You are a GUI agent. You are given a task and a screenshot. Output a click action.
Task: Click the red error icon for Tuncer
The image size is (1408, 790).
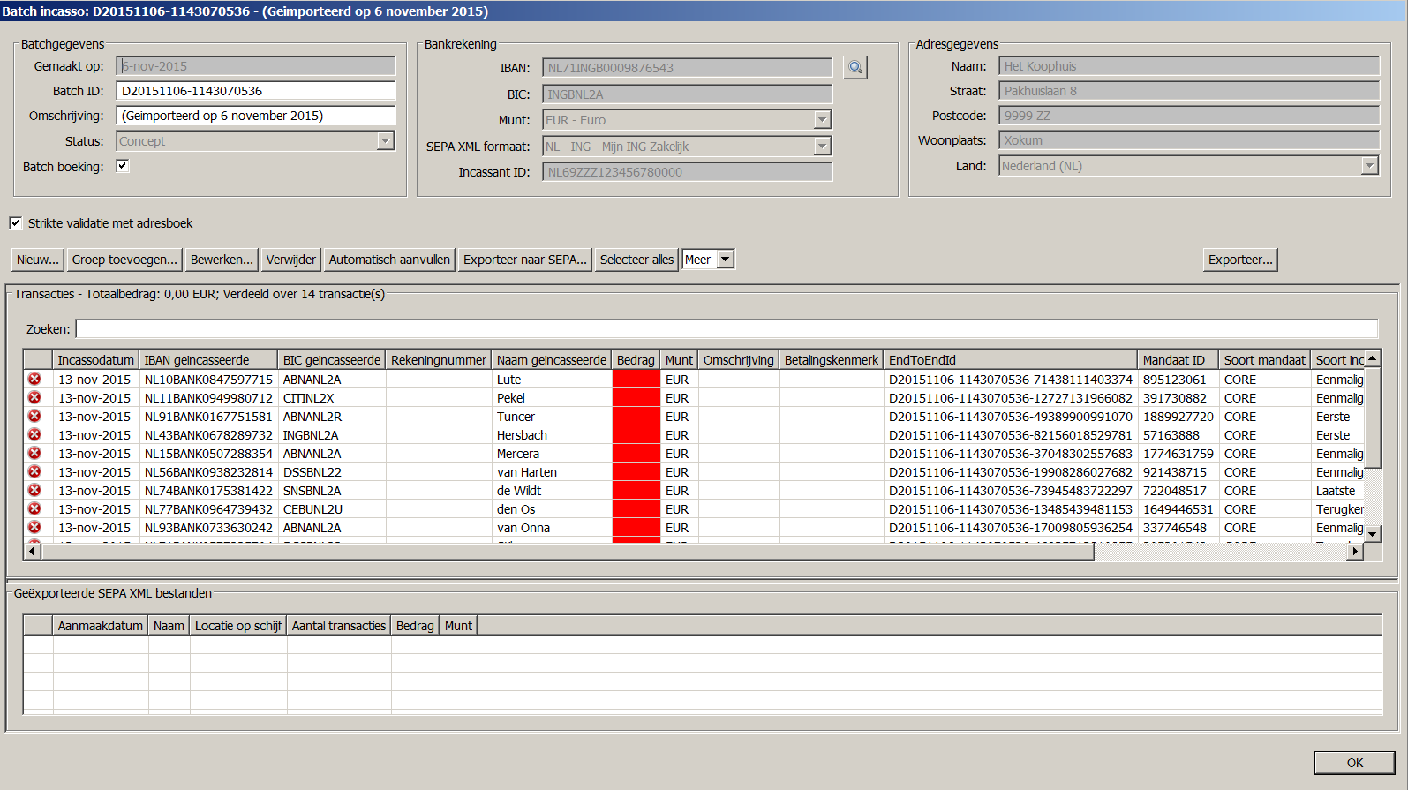pos(34,417)
